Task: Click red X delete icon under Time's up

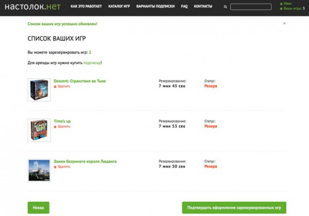Action: 55,127
